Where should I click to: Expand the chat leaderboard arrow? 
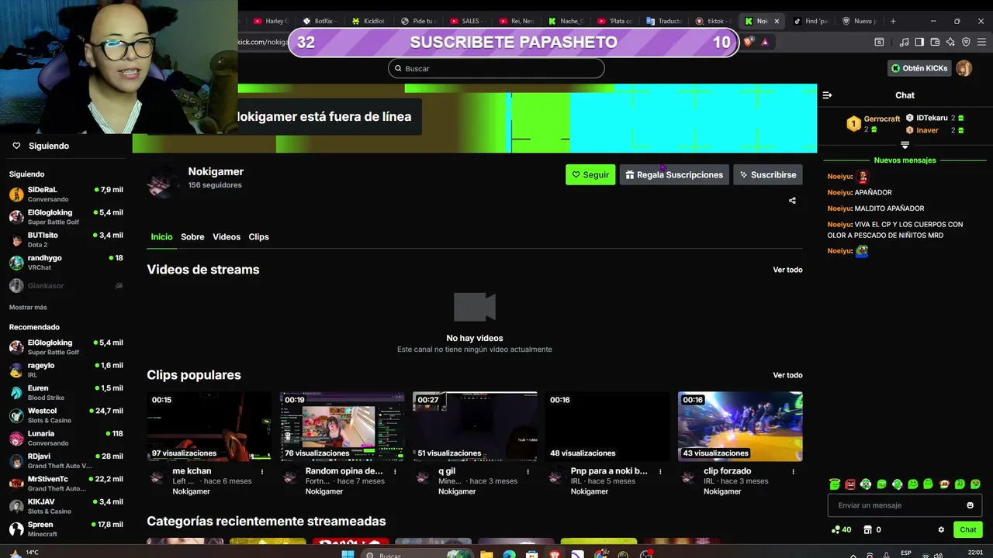tap(905, 145)
